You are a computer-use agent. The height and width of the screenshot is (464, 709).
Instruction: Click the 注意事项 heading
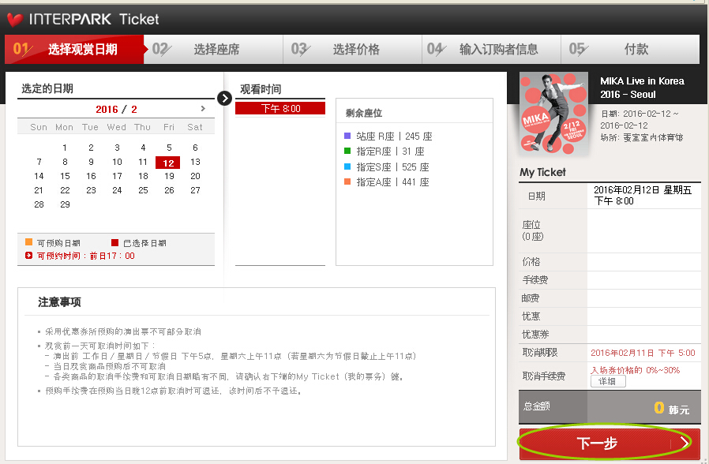(59, 301)
